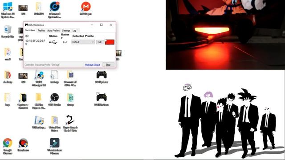Open Windows 10 Update Assistant desktop shortcut
The image size is (285, 160).
coord(8,10)
